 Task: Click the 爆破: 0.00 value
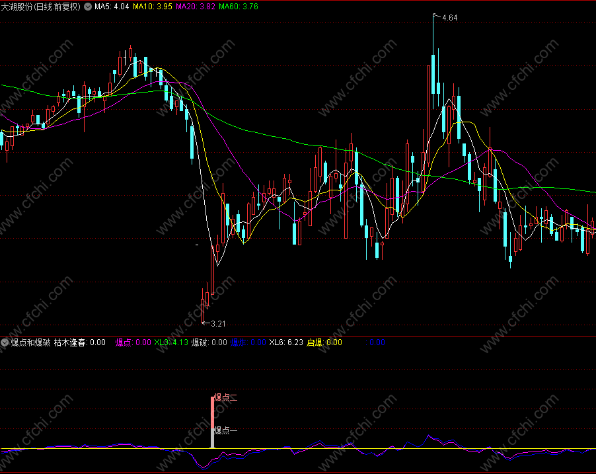coord(209,342)
